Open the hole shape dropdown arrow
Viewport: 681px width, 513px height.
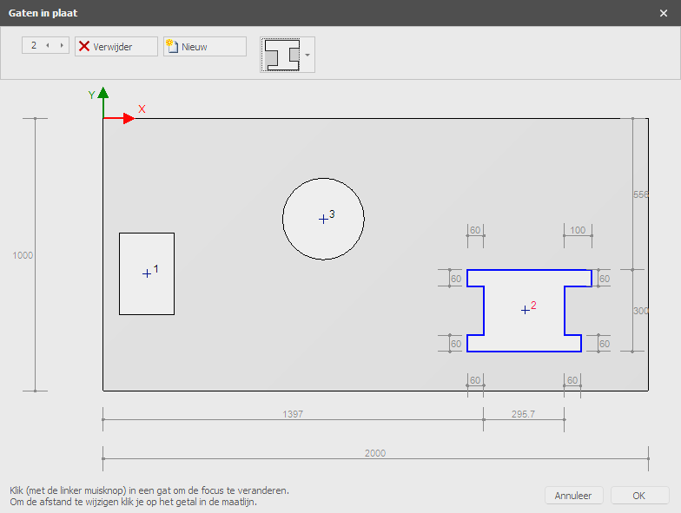[307, 55]
